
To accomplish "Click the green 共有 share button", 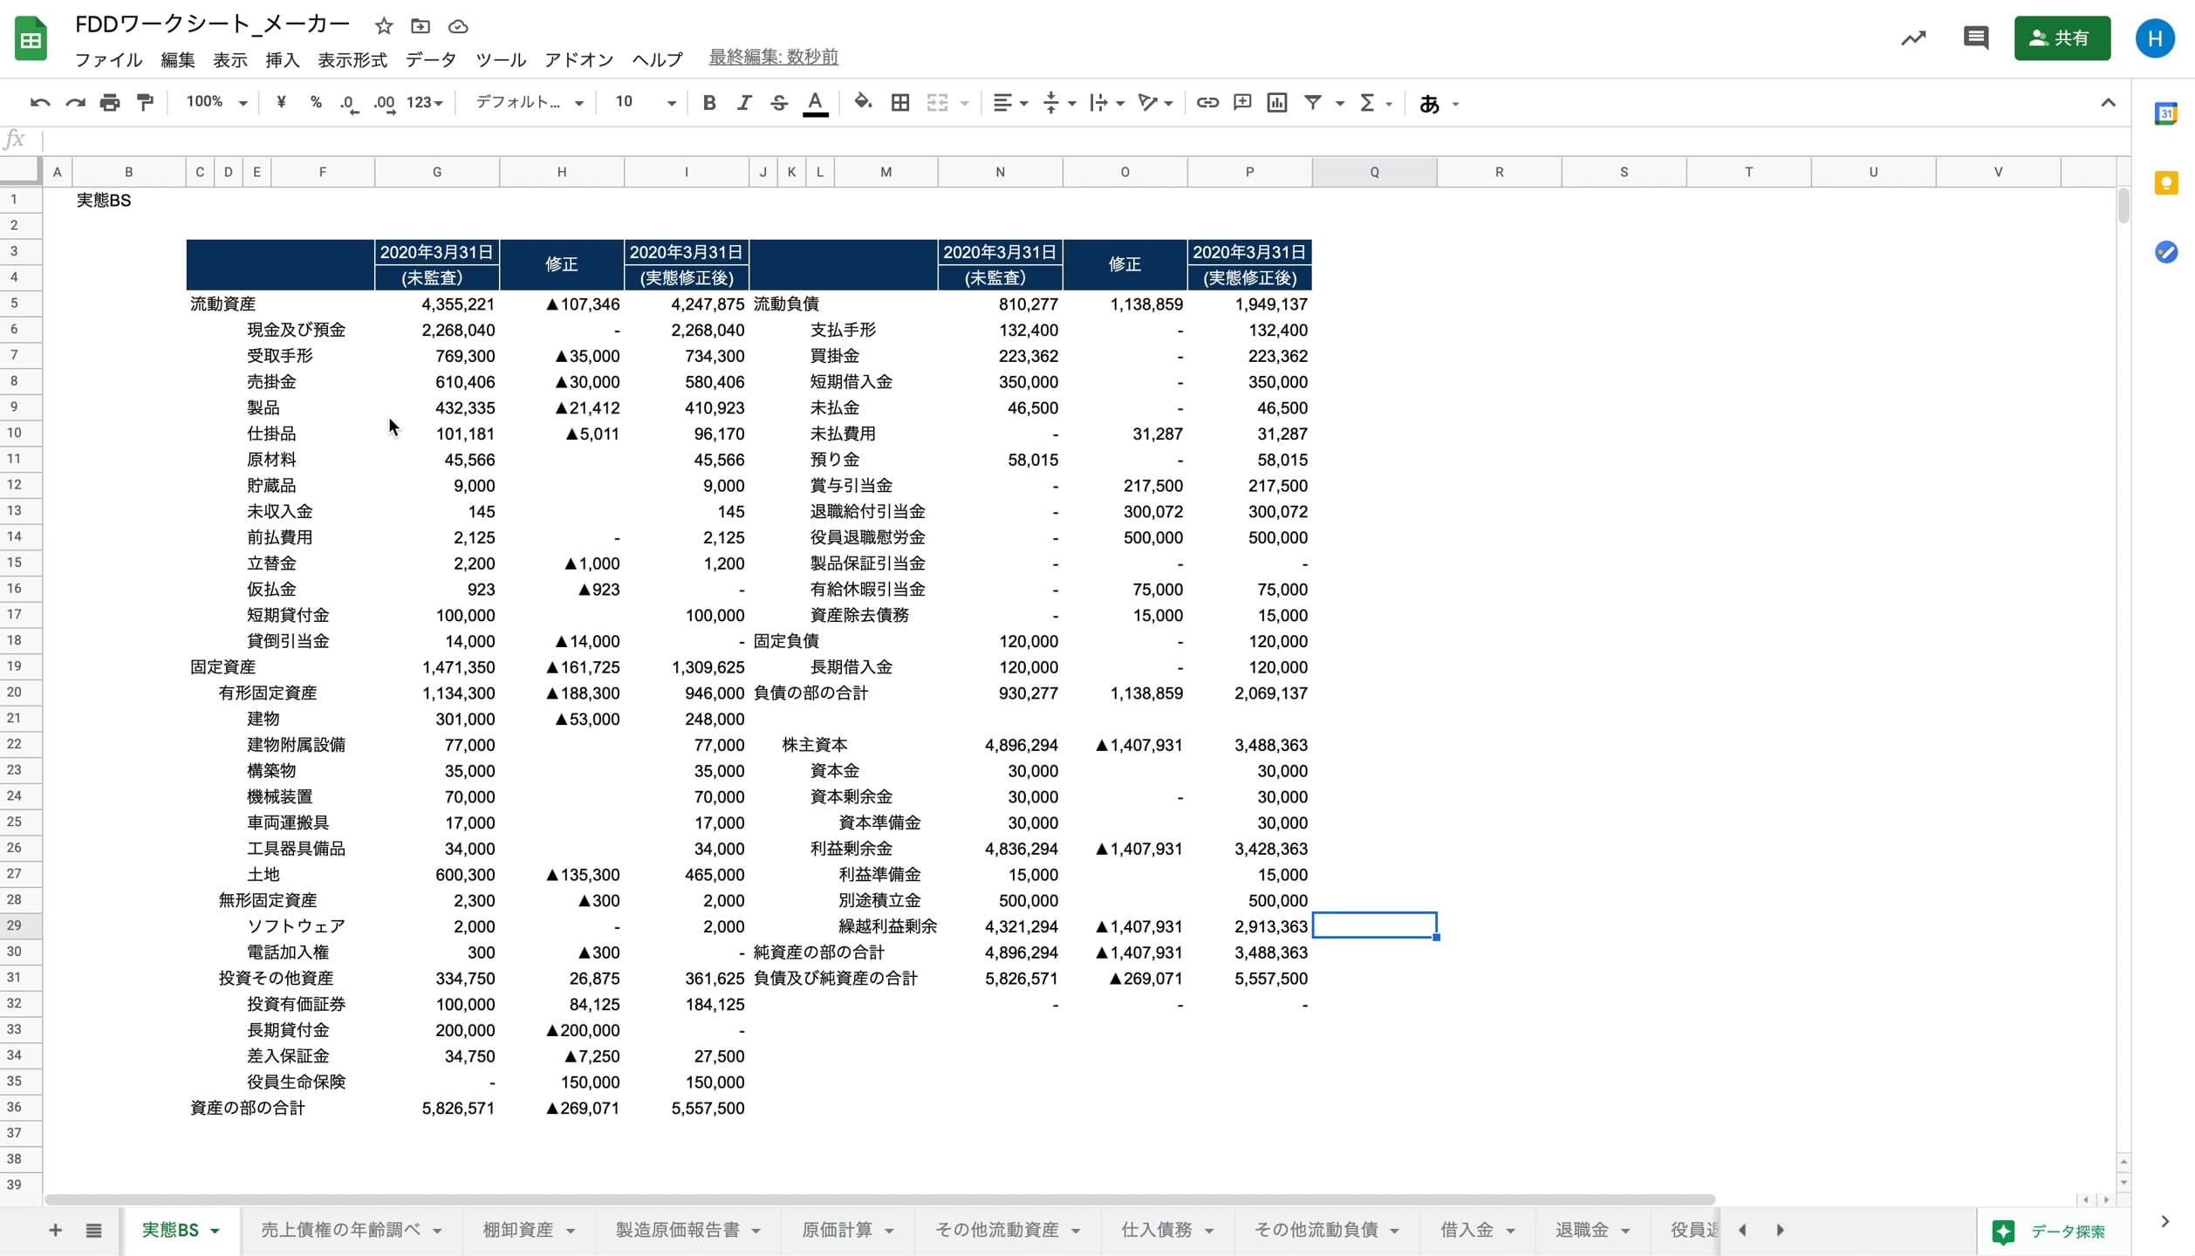I will 2062,38.
